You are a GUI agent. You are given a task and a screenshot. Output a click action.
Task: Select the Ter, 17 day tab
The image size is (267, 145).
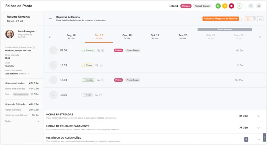click(x=99, y=37)
